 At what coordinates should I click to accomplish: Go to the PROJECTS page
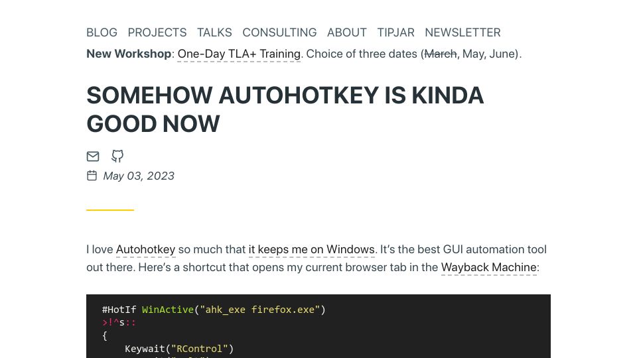(x=157, y=32)
